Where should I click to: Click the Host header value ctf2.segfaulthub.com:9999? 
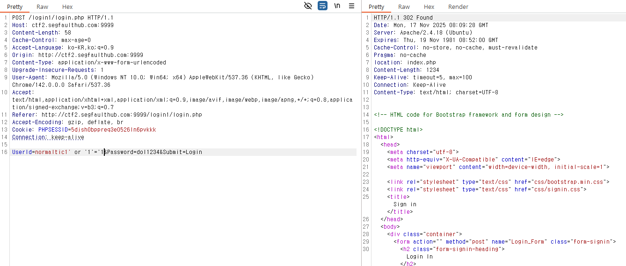73,25
